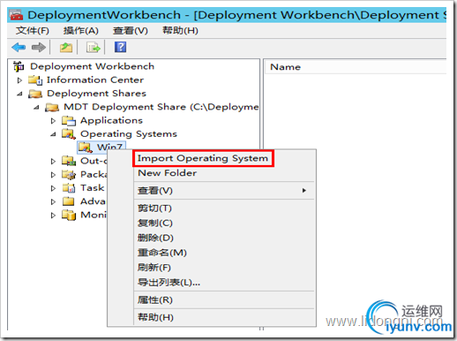Click the Back arrow toolbar icon
This screenshot has height=341, width=457.
pos(19,47)
